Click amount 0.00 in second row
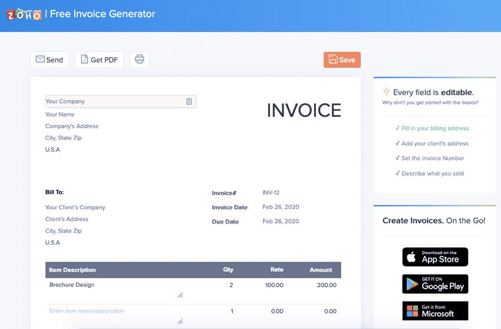The image size is (501, 329). (331, 311)
